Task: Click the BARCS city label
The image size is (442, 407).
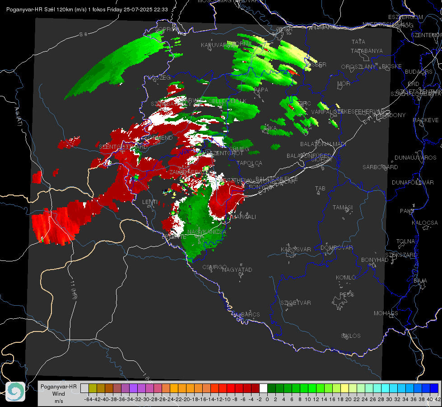Action: [x=250, y=314]
